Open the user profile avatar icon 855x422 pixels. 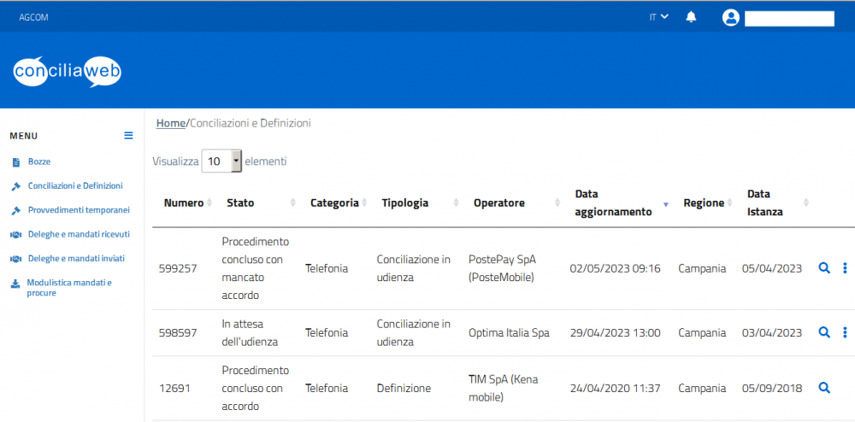730,18
